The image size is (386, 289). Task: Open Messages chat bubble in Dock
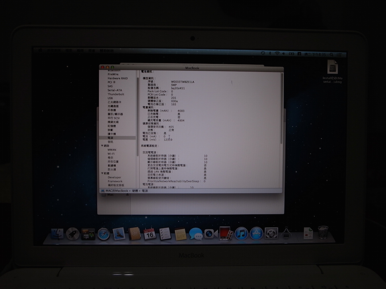pos(196,234)
